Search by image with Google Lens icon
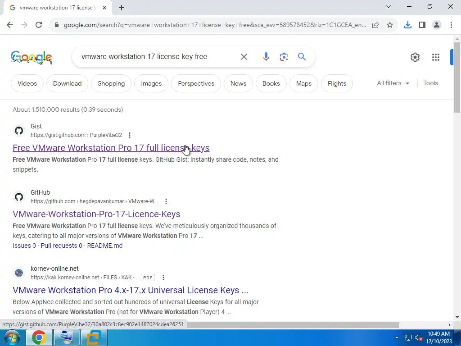The image size is (461, 346). click(284, 57)
